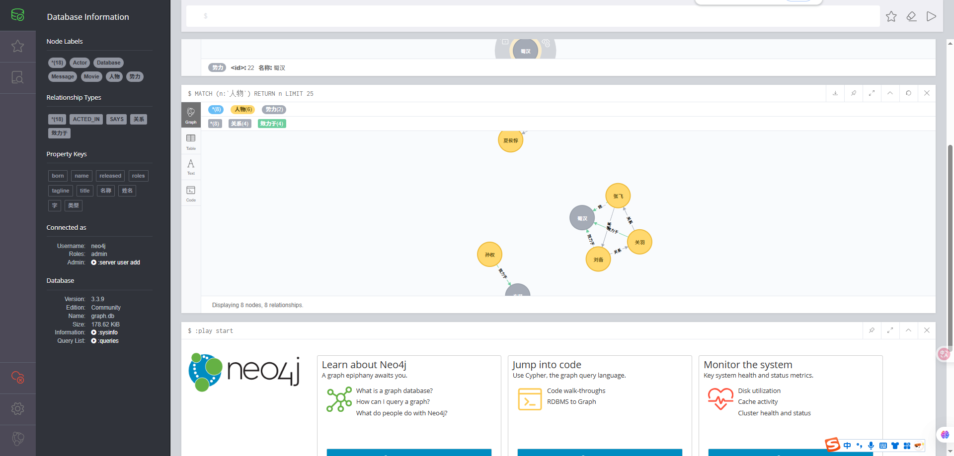
Task: Click the 蜀汉 node in the graph
Action: (582, 218)
